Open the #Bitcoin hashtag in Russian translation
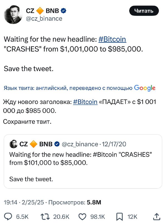The width and height of the screenshot is (166, 223). pos(85,102)
